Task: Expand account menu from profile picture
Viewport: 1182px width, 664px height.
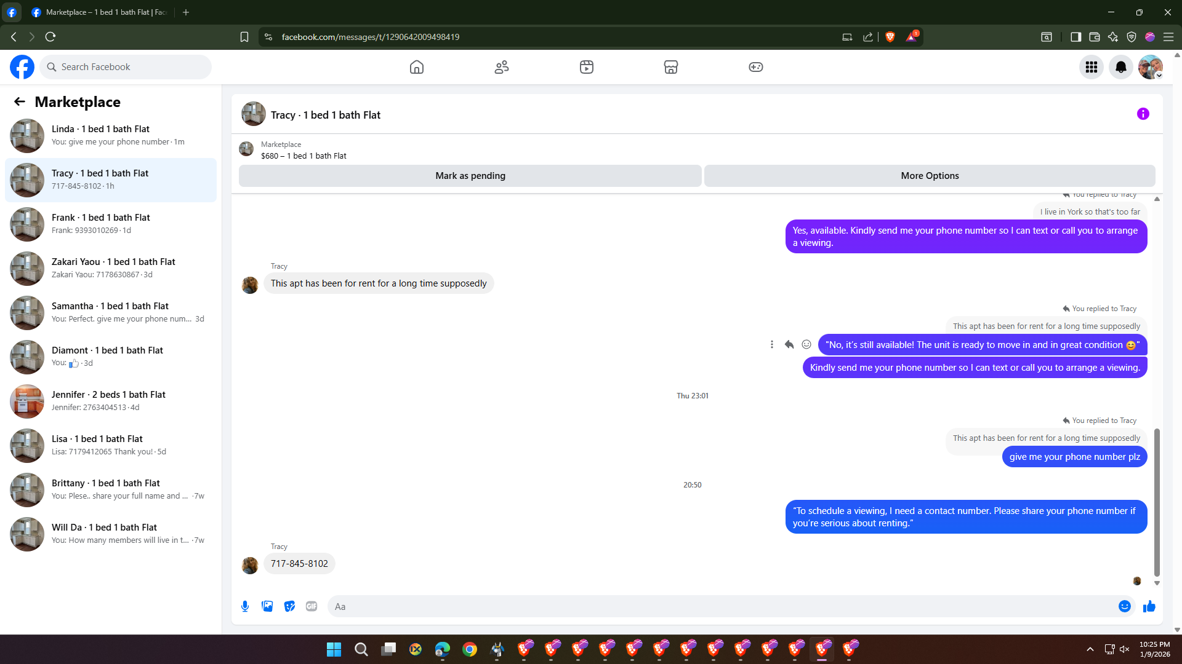Action: [x=1150, y=67]
